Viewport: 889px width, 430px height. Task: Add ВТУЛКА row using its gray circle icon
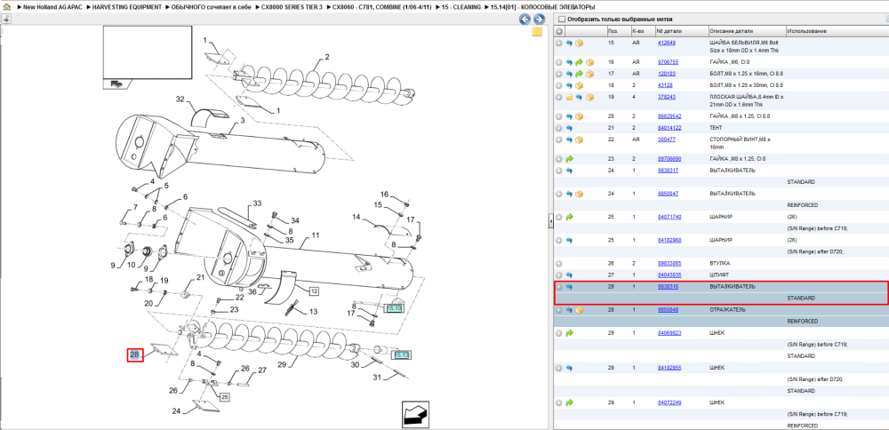click(x=558, y=264)
